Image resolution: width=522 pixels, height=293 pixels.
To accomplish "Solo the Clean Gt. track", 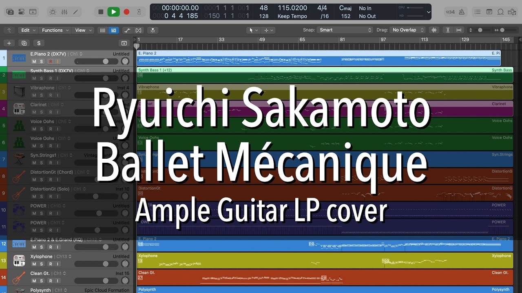I will point(41,281).
